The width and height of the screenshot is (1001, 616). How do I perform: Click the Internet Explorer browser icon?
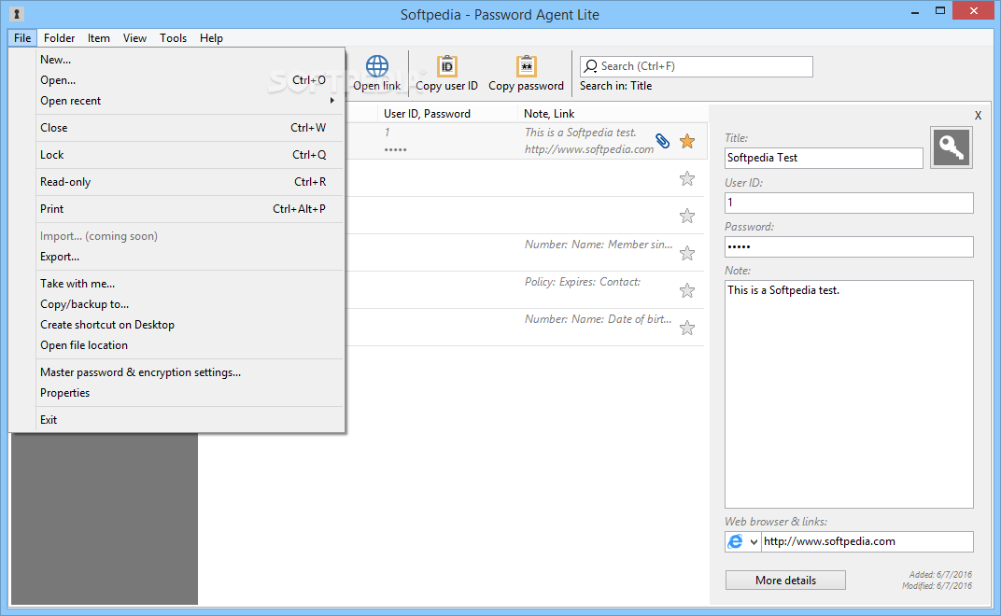pyautogui.click(x=736, y=541)
